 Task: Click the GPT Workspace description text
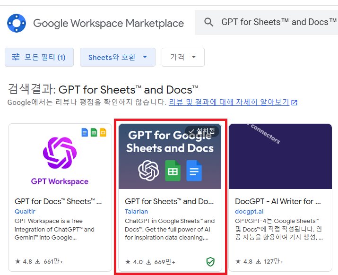(54, 229)
